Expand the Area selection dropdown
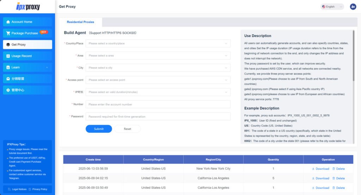The height and width of the screenshot is (195, 361). (x=158, y=56)
